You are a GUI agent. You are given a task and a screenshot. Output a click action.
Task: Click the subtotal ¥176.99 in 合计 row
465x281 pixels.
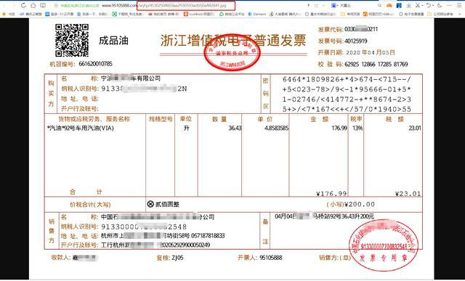[x=331, y=194]
